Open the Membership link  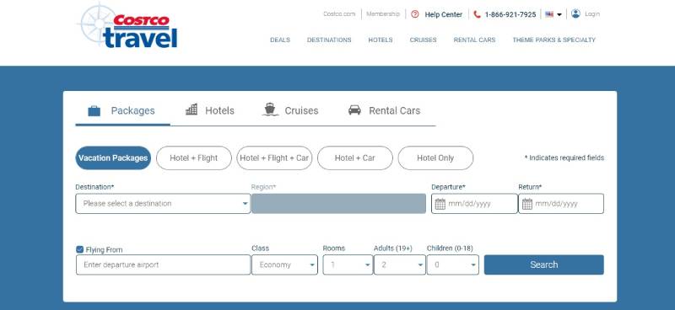click(x=383, y=14)
